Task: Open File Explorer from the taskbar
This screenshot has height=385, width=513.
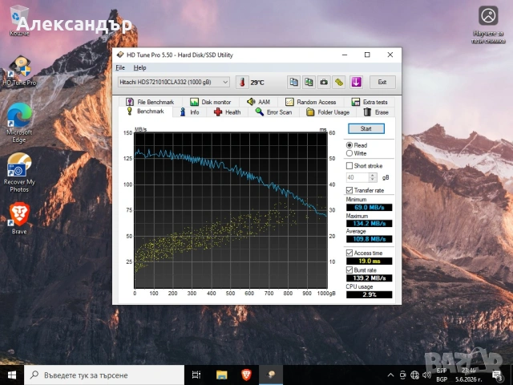Action: pyautogui.click(x=221, y=375)
